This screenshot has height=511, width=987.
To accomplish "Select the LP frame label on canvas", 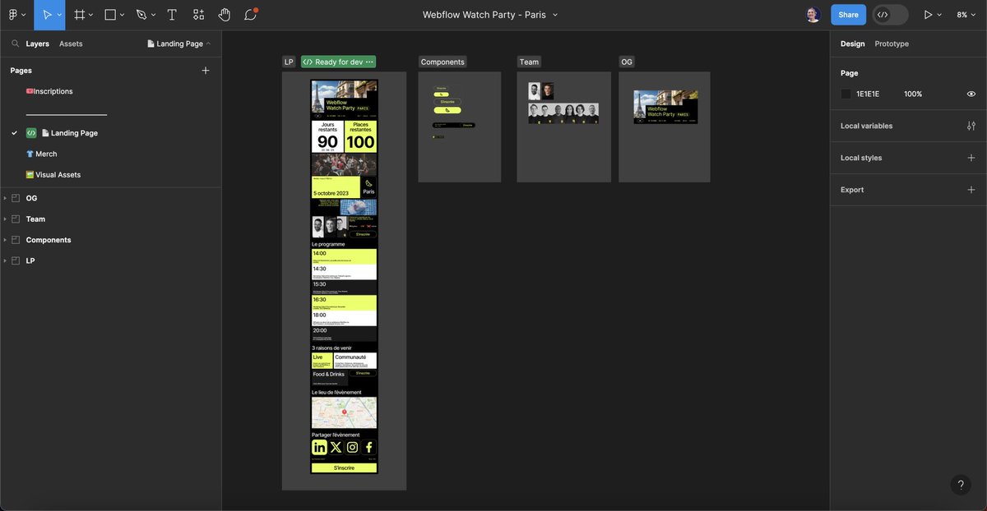I will (289, 62).
